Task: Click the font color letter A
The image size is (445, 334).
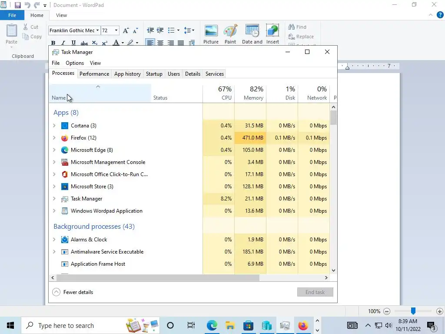Action: tap(116, 43)
